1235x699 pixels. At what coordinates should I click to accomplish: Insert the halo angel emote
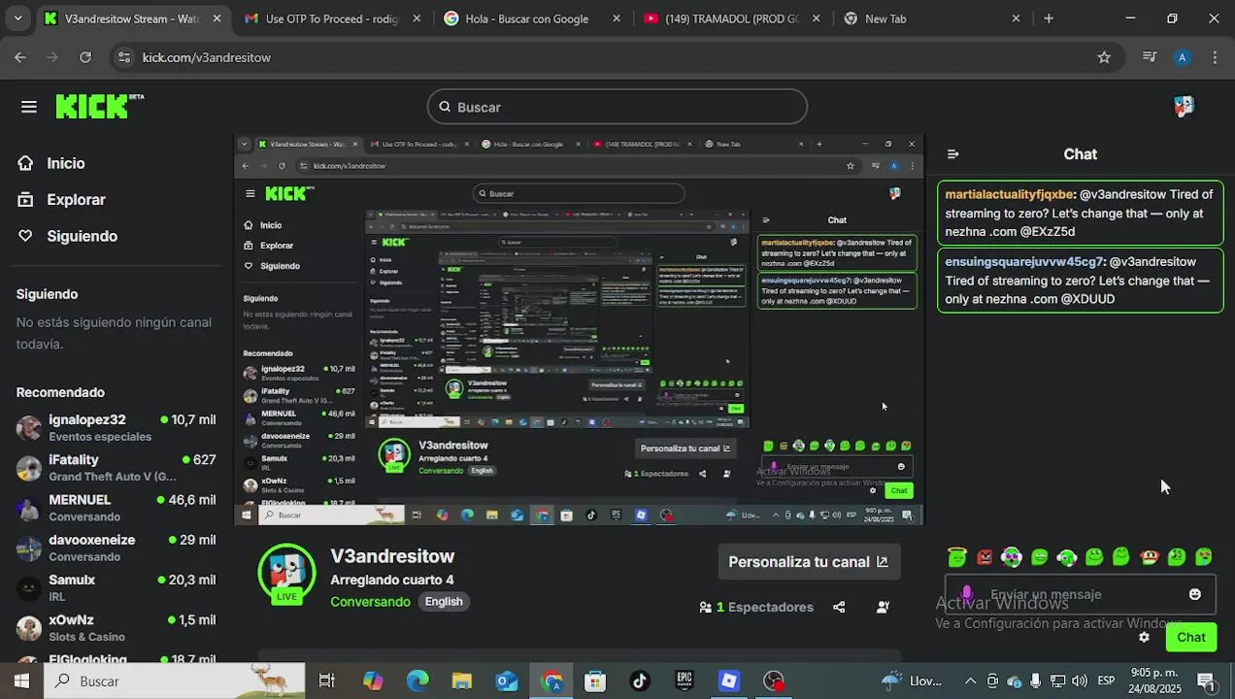[x=957, y=556]
